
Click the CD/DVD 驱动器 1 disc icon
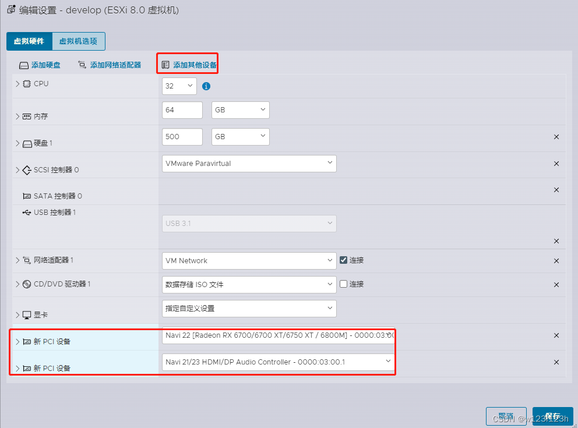click(27, 284)
